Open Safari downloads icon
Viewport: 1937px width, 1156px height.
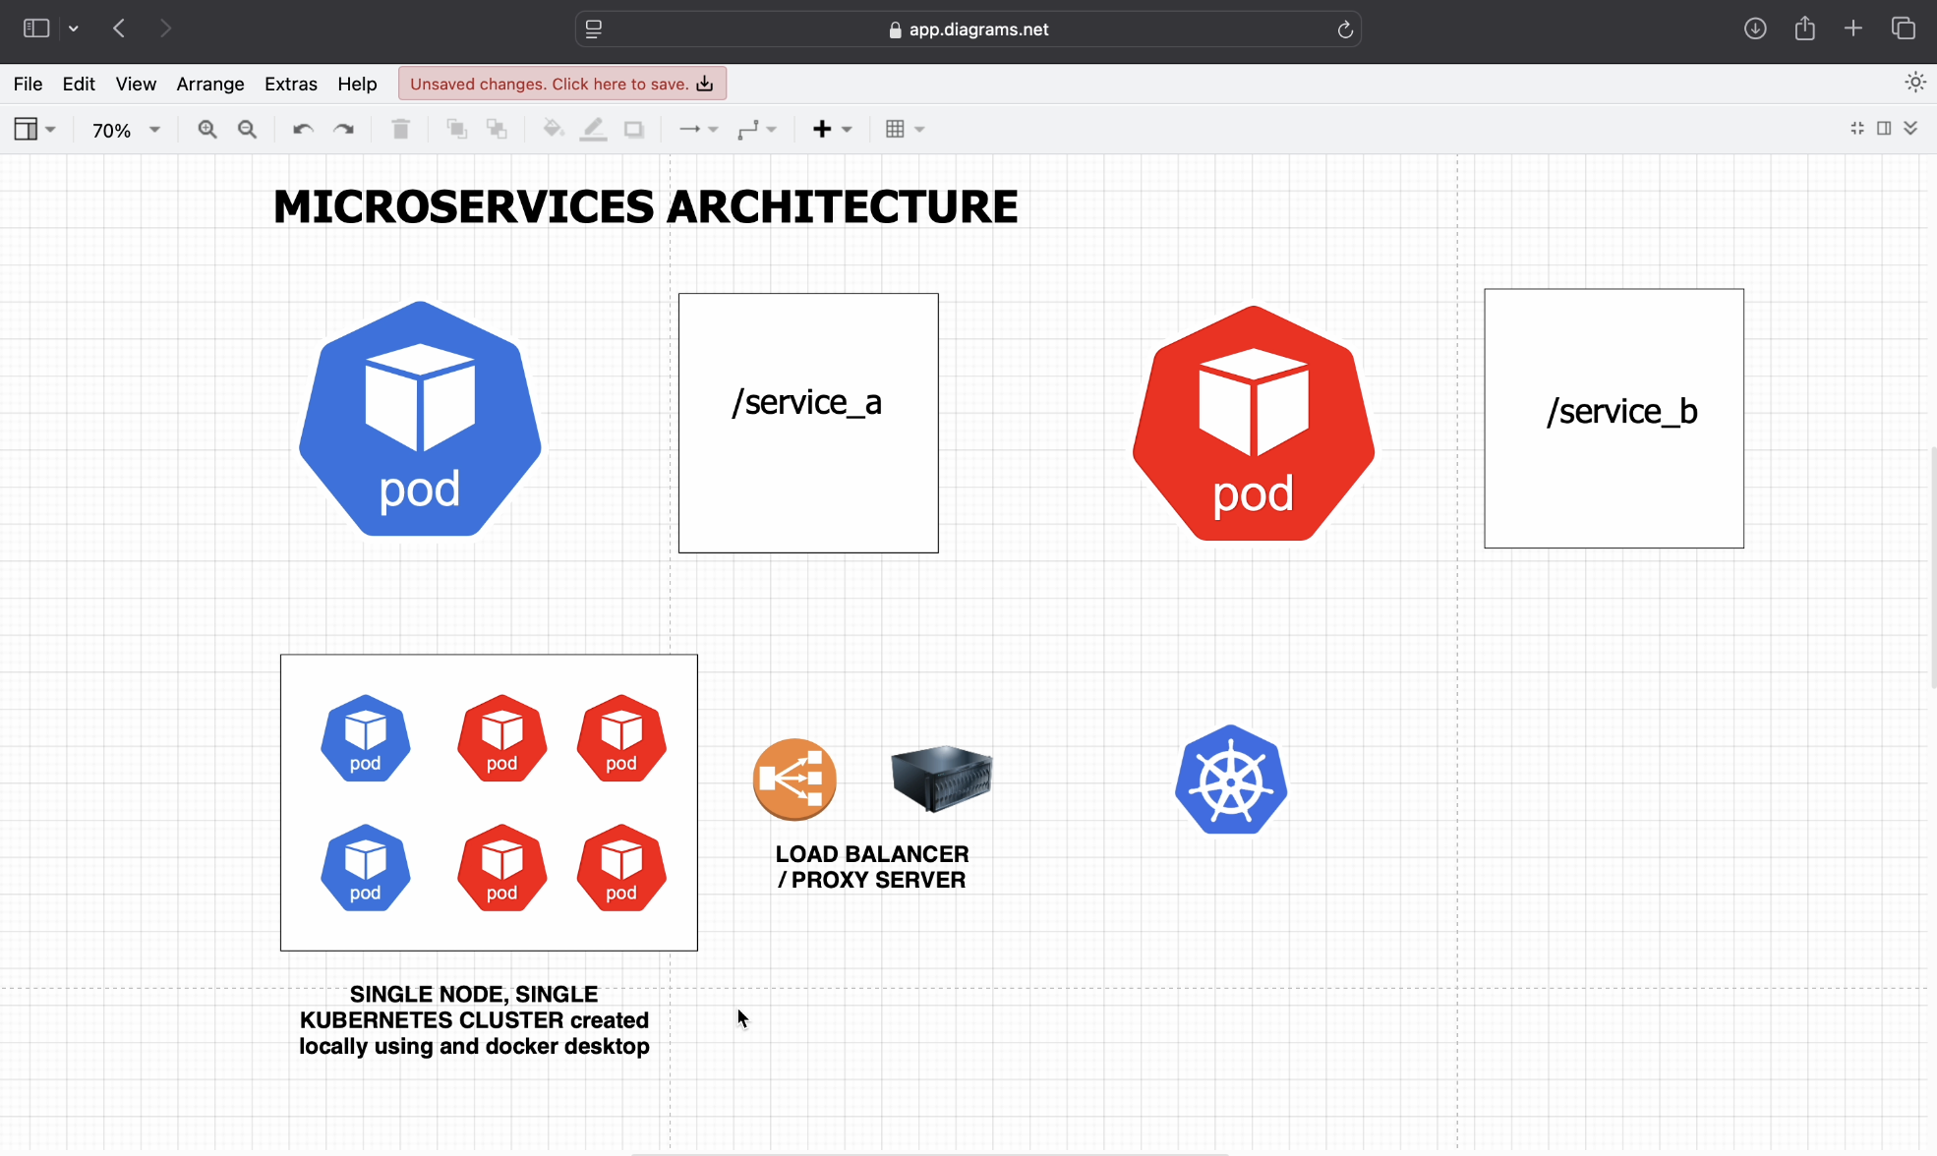[1755, 29]
